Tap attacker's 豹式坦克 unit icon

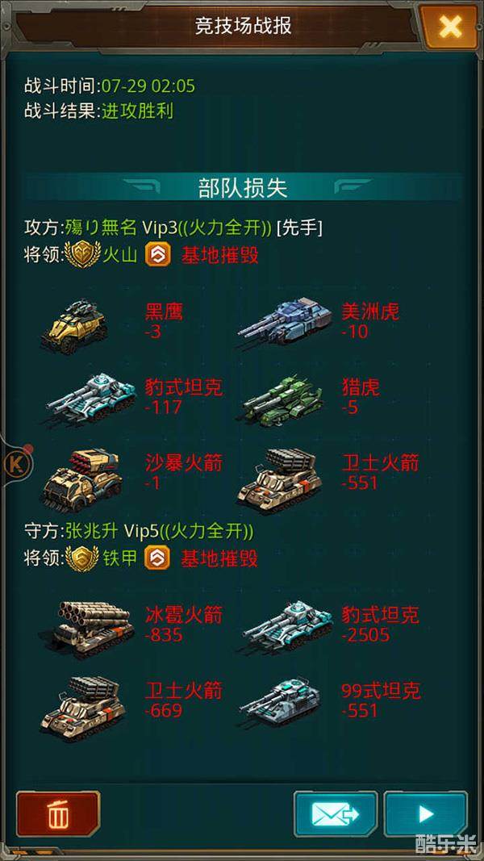[x=91, y=399]
